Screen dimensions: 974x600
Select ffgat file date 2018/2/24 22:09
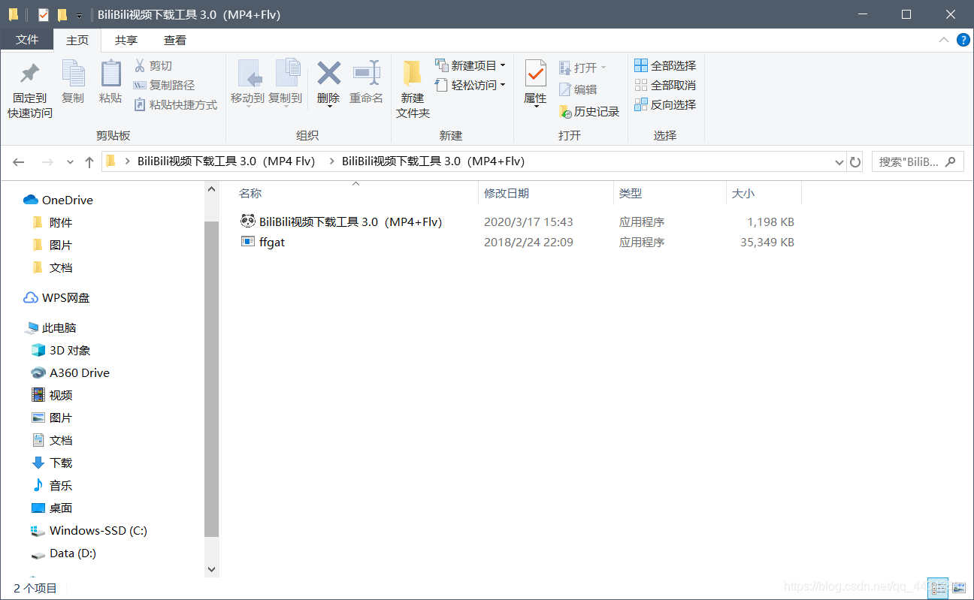pos(528,242)
